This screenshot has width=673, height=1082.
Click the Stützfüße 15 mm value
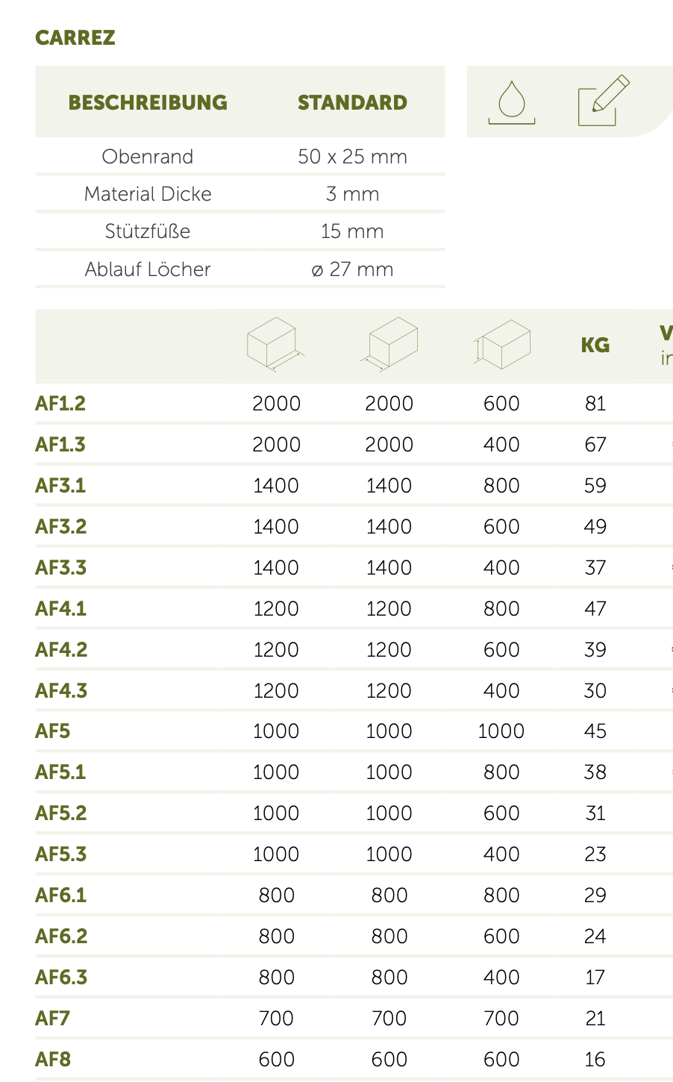352,231
